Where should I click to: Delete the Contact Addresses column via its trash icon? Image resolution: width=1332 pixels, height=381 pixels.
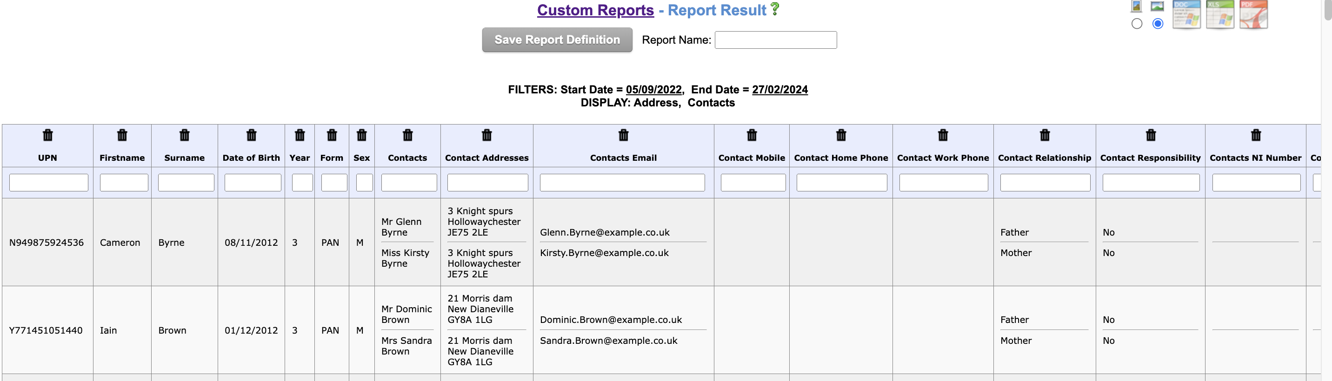click(487, 135)
